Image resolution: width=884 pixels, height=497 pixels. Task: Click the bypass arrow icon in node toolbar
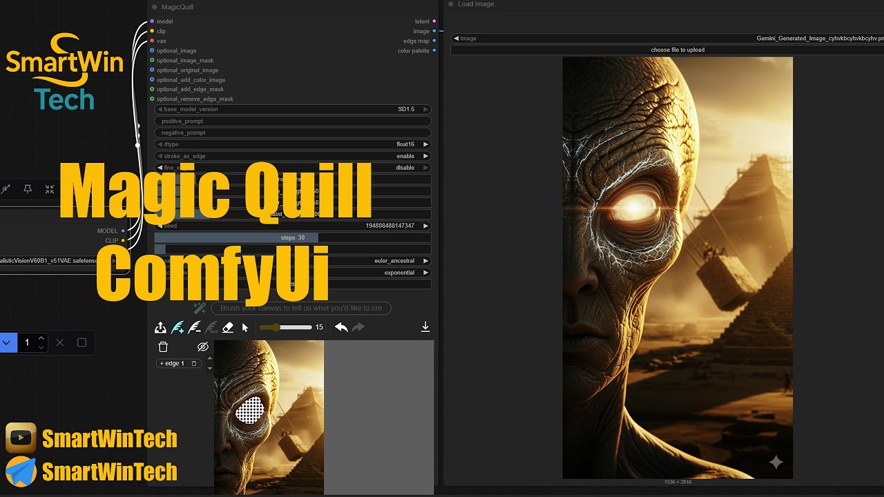point(6,188)
